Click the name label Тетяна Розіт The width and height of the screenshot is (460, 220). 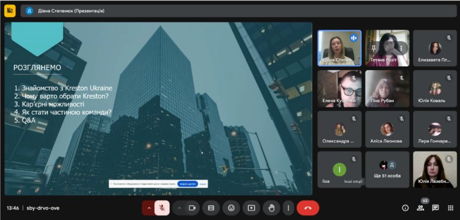click(384, 60)
